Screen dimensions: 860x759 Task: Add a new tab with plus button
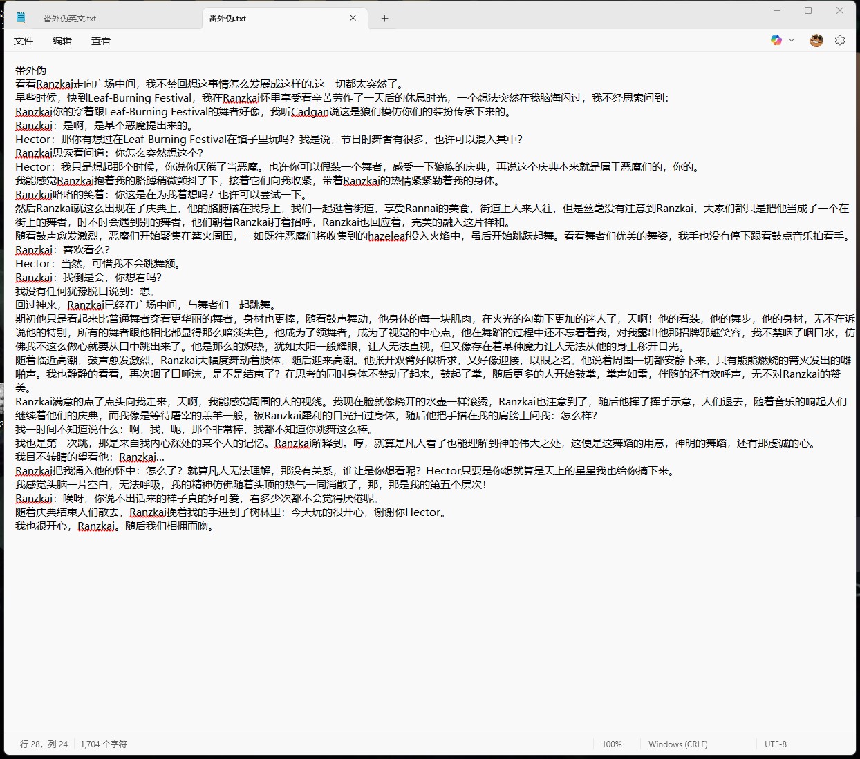385,19
